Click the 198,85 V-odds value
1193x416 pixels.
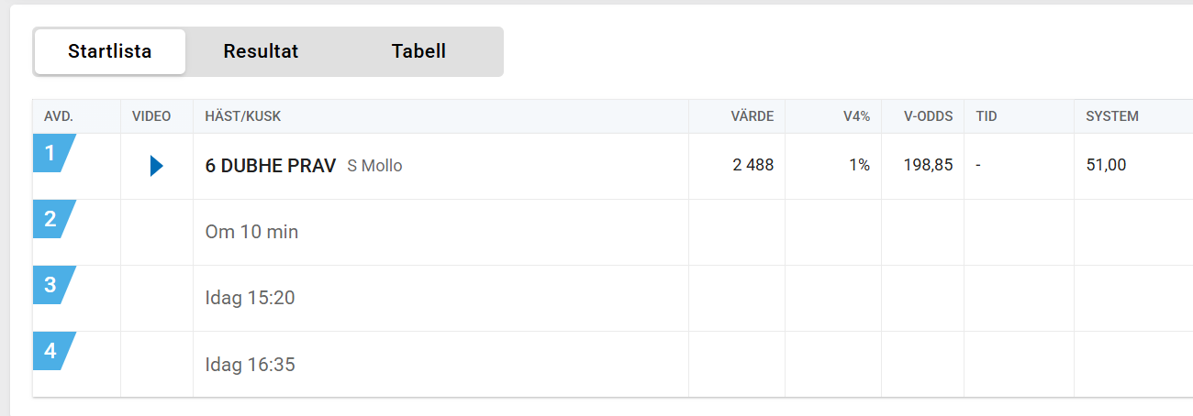[x=928, y=166]
